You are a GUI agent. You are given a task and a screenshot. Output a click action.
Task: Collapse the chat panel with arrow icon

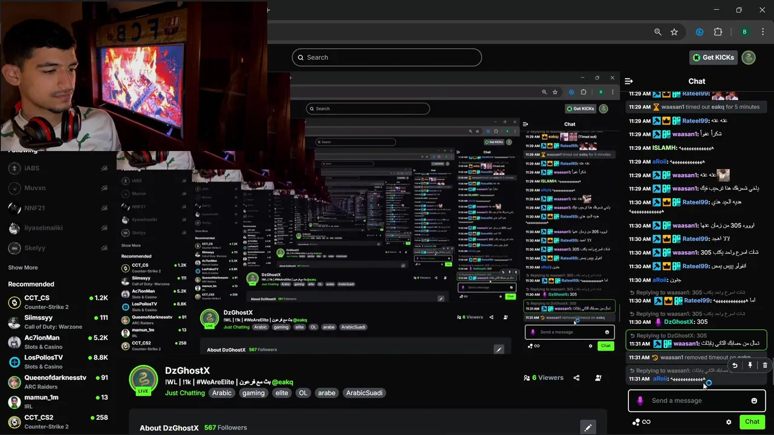tap(629, 81)
